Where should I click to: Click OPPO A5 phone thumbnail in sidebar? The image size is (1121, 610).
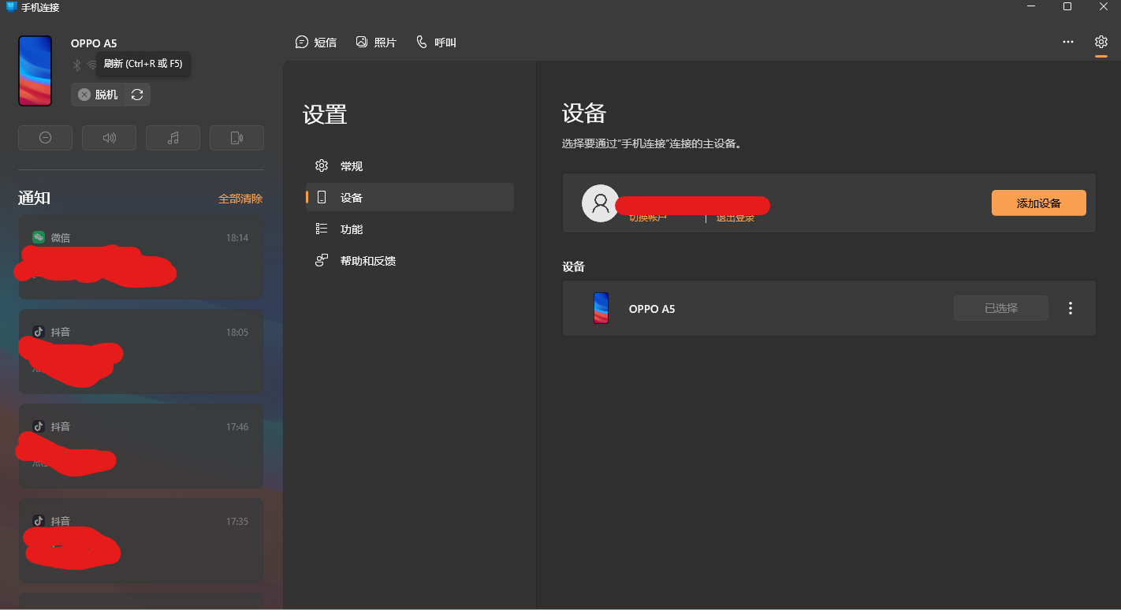click(x=35, y=71)
